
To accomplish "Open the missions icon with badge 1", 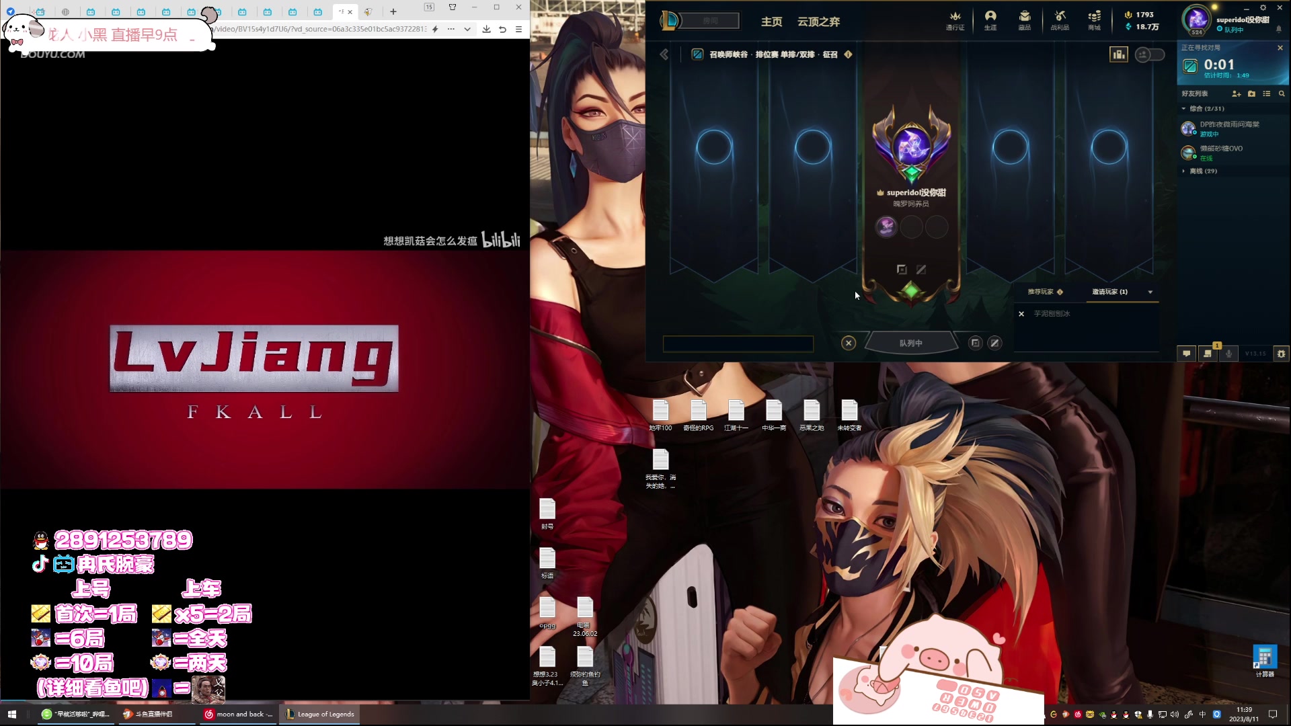I will [x=1208, y=353].
